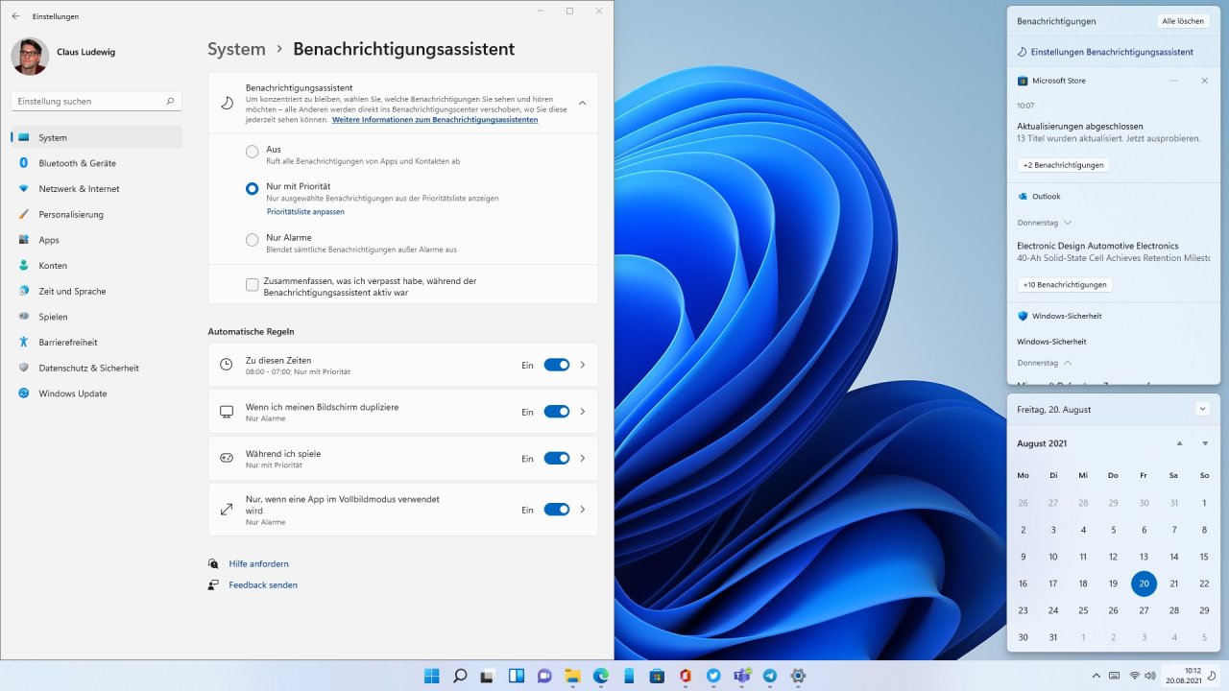Open File Explorer from the taskbar
The height and width of the screenshot is (691, 1229).
tap(572, 676)
